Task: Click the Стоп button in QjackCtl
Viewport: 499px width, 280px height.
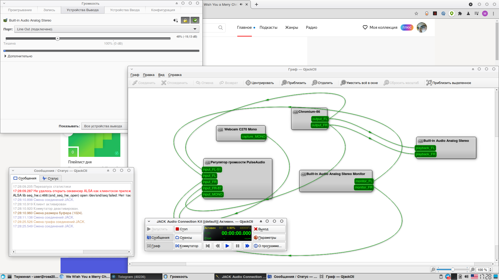Action: click(x=188, y=229)
